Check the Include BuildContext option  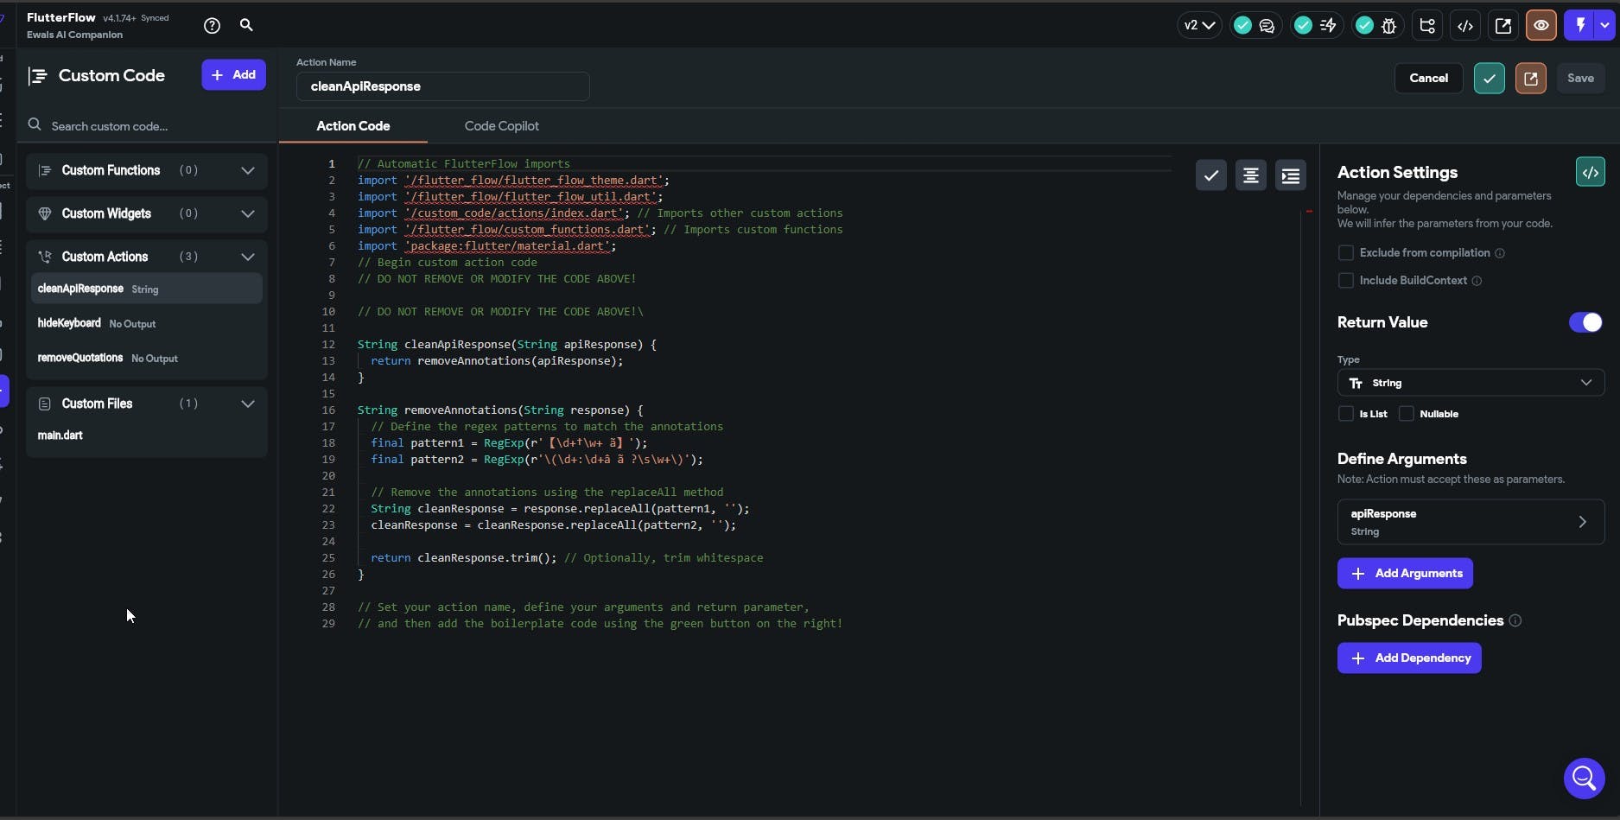point(1345,281)
